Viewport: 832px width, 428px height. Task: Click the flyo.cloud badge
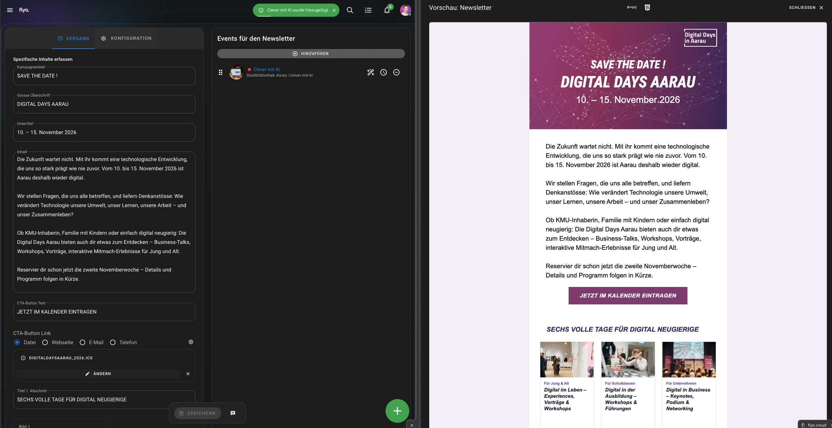[x=815, y=425]
